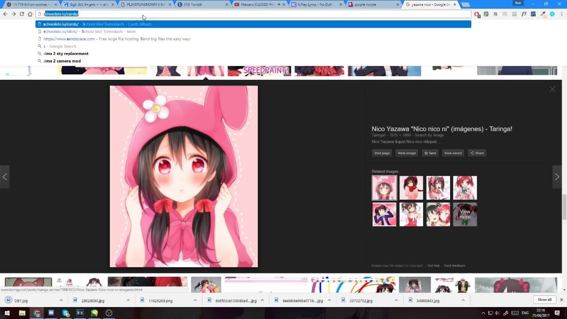Image resolution: width=567 pixels, height=319 pixels.
Task: Click the page vertical scrollbar thumb
Action: [564, 206]
